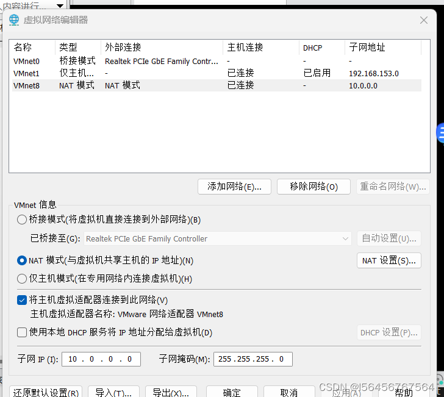444x397 pixels.
Task: Select the VMnet0 row
Action: pos(217,61)
